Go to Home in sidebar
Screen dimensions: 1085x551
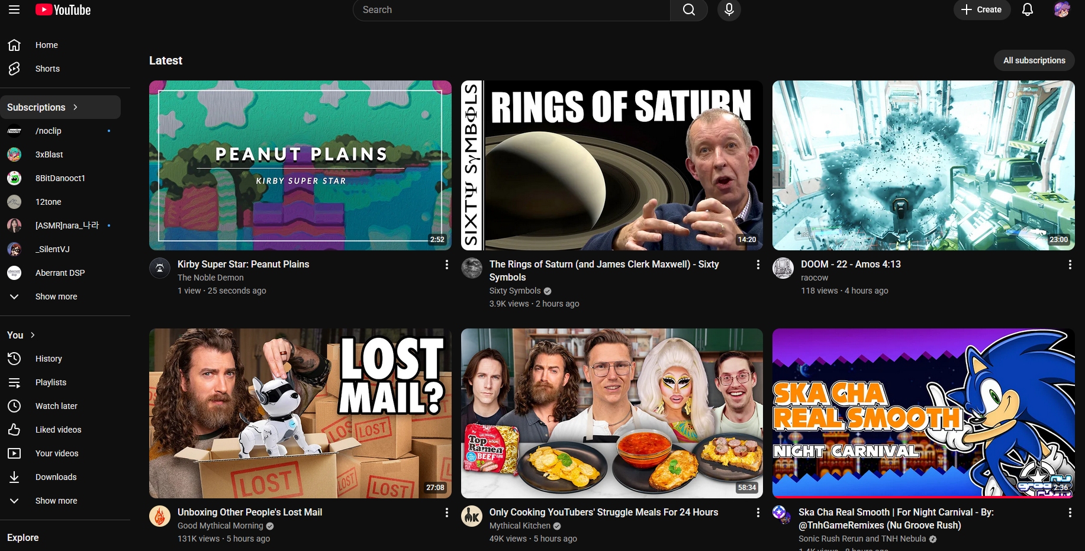tap(46, 45)
